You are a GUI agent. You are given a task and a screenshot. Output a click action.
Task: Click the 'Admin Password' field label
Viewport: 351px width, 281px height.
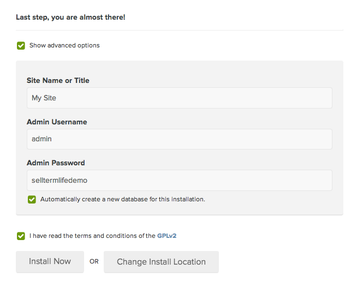tap(56, 163)
